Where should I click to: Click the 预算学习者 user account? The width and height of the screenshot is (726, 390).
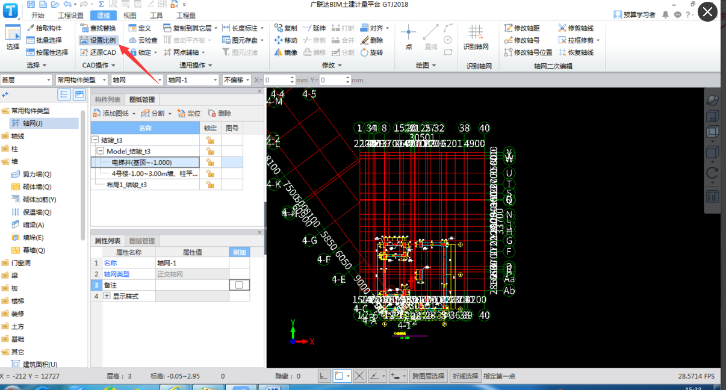click(x=634, y=15)
